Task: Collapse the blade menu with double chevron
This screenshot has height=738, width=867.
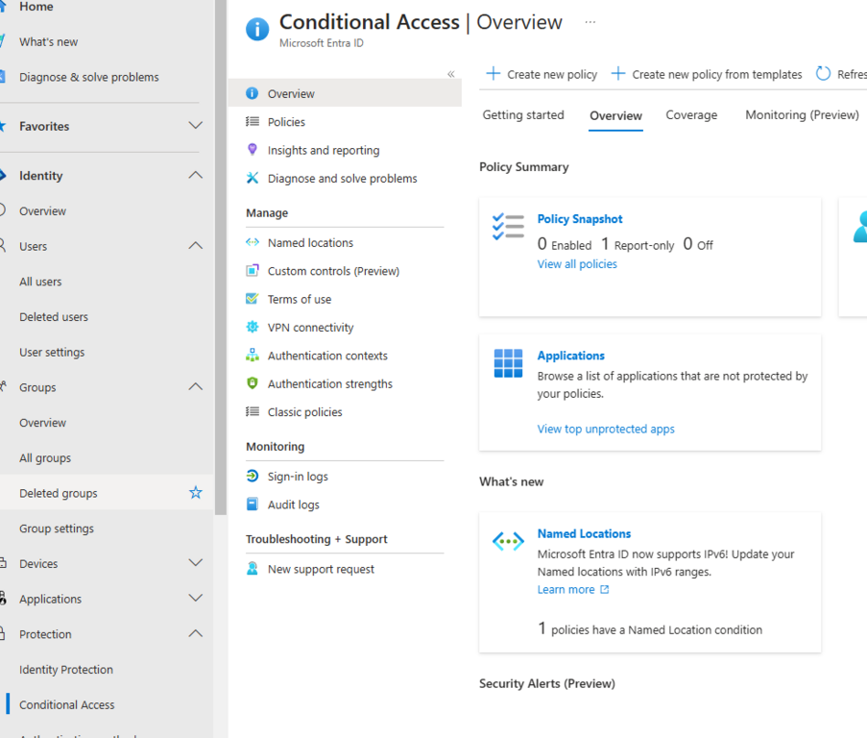Action: pos(451,74)
